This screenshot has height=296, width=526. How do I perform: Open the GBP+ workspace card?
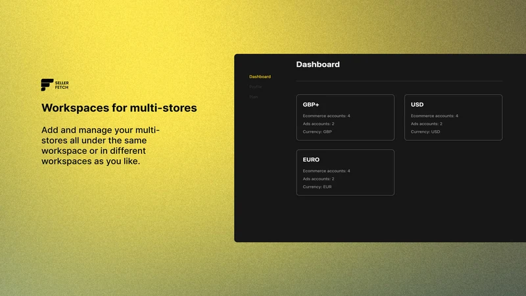345,118
